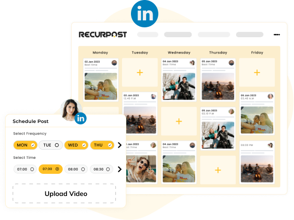Open the campfire photo in the 03 Jan 2023 post
The height and width of the screenshot is (220, 294).
point(140,120)
